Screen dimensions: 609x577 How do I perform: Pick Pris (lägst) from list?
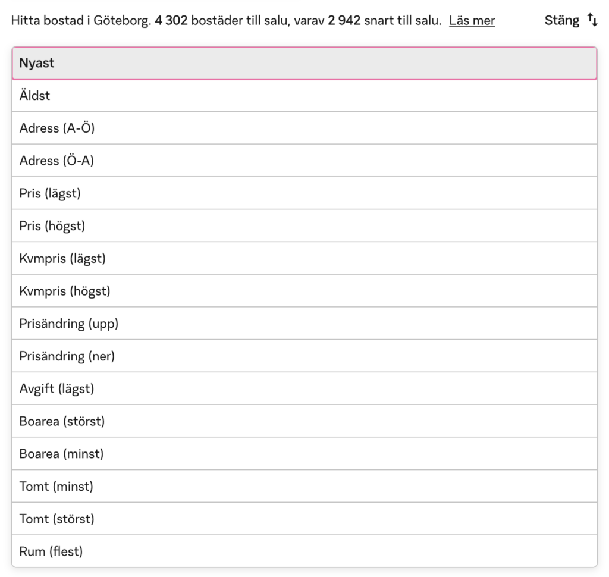click(x=304, y=193)
